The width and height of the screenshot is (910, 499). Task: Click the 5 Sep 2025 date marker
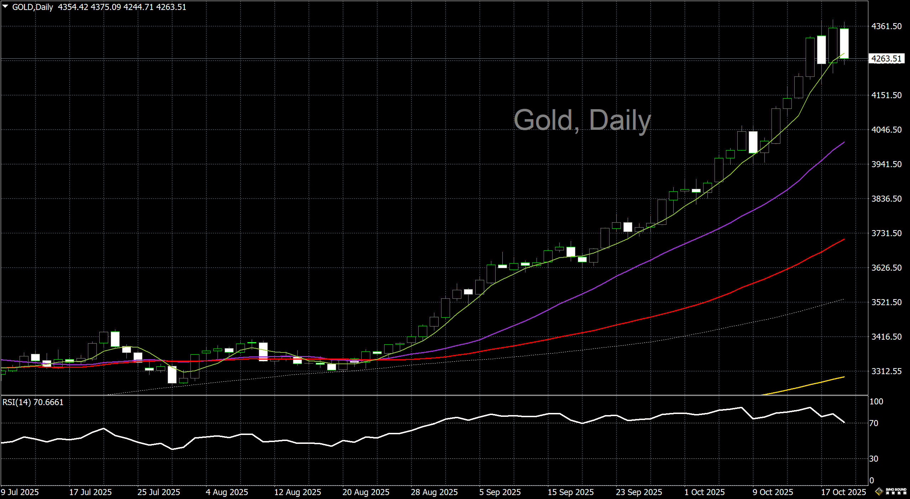pyautogui.click(x=500, y=492)
